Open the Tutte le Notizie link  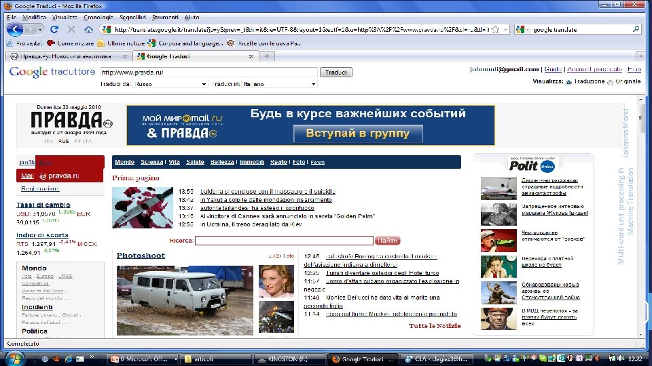tap(435, 326)
